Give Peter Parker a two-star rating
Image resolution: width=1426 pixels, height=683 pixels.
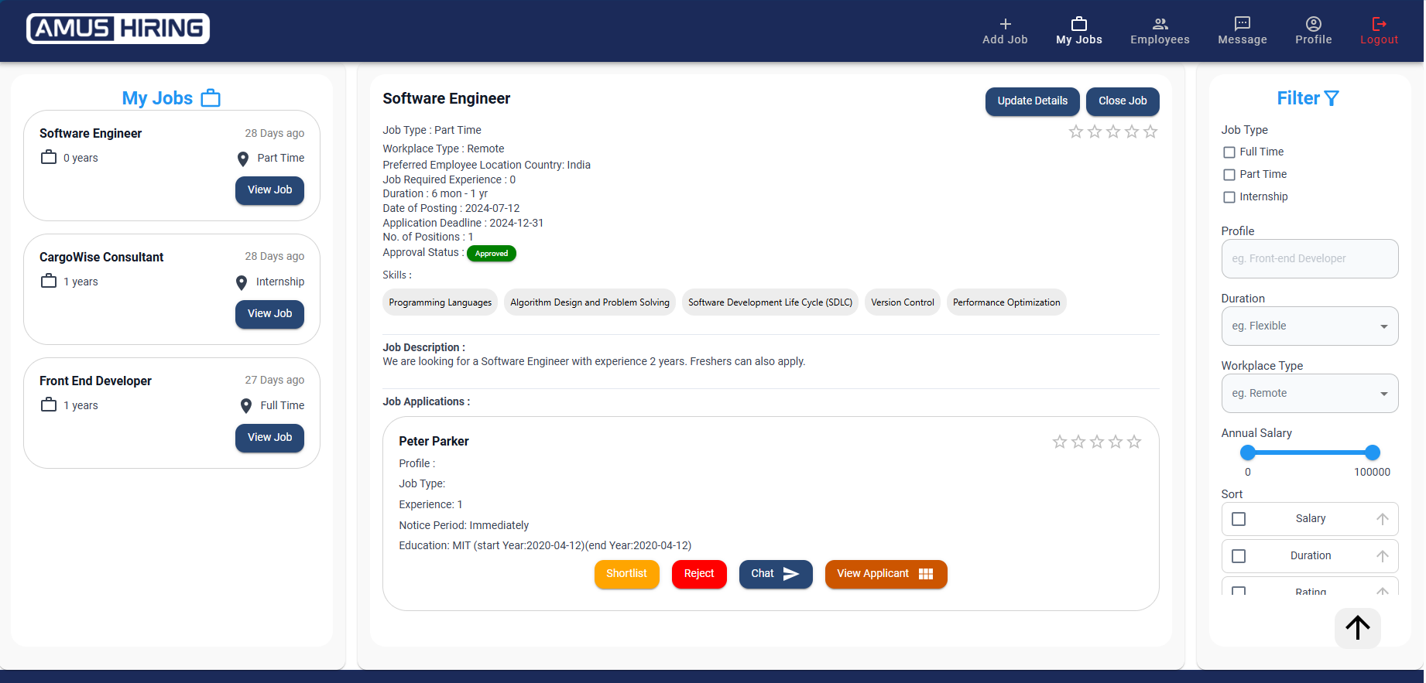(1080, 442)
